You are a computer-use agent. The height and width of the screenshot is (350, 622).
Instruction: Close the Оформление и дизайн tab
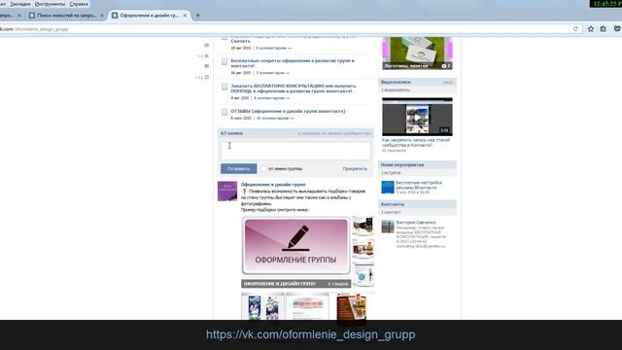point(185,16)
